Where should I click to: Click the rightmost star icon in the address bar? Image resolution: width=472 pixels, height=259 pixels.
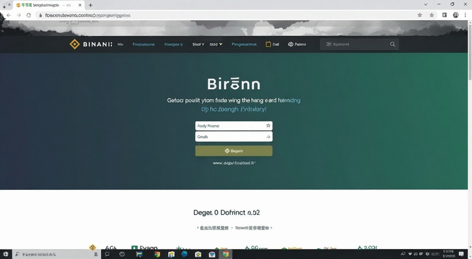[432, 15]
